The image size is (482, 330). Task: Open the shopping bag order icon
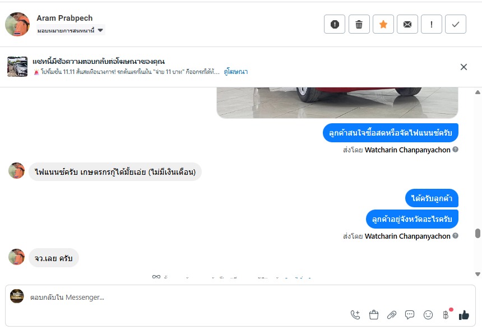click(x=374, y=315)
